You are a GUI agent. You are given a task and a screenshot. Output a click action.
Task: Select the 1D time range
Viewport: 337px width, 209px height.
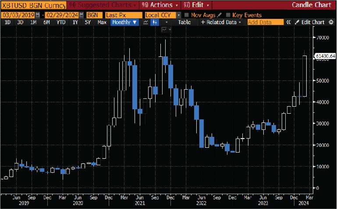(x=7, y=22)
